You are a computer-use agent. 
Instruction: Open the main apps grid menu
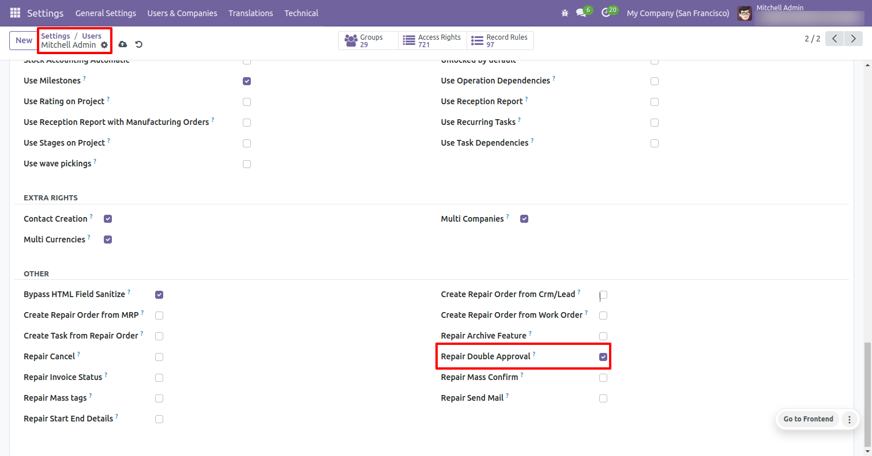pyautogui.click(x=15, y=13)
